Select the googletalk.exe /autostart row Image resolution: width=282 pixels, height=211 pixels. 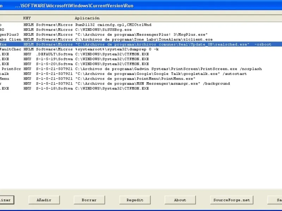point(141,74)
